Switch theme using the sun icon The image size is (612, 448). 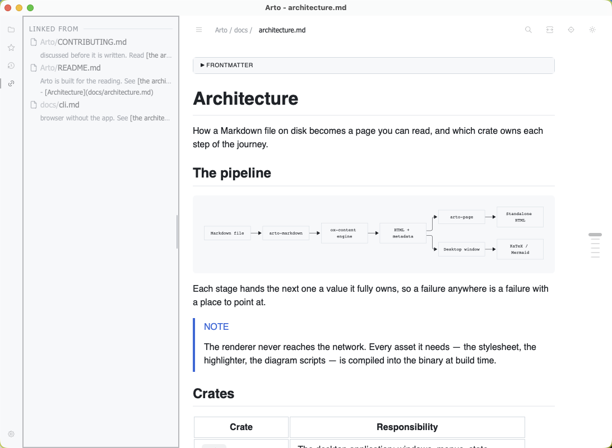pyautogui.click(x=592, y=30)
